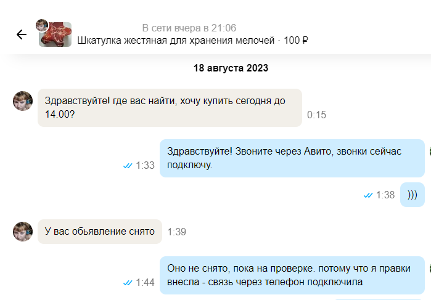Select the message 'Здравствуйте! где вас найти, хочу купить'

170,108
